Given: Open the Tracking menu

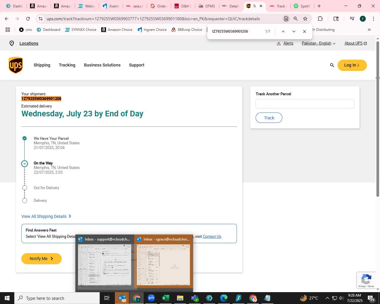Looking at the screenshot, I should click(x=67, y=65).
